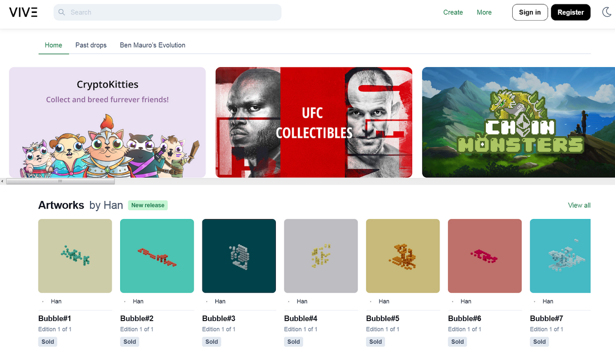The height and width of the screenshot is (349, 615).
Task: Open View all artworks link
Action: [579, 205]
